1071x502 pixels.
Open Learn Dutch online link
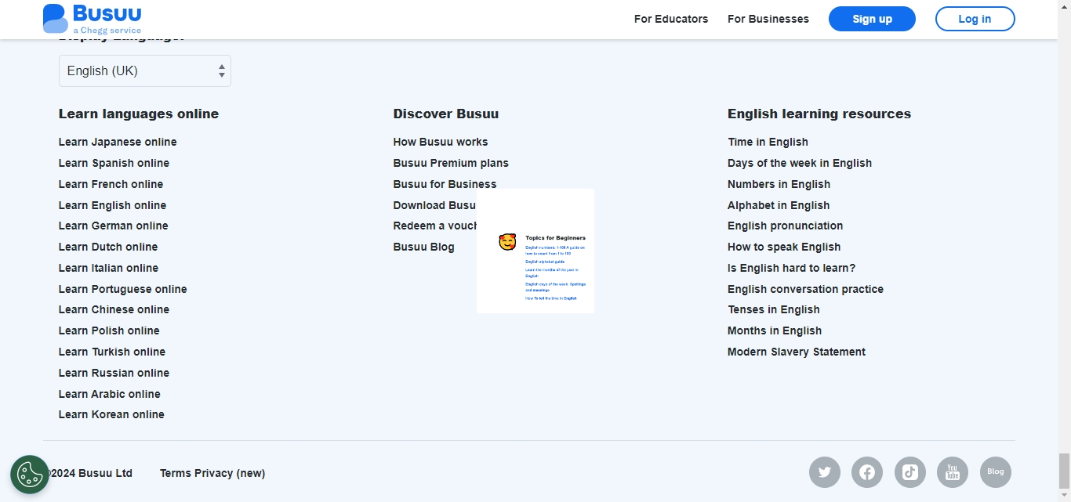point(108,247)
